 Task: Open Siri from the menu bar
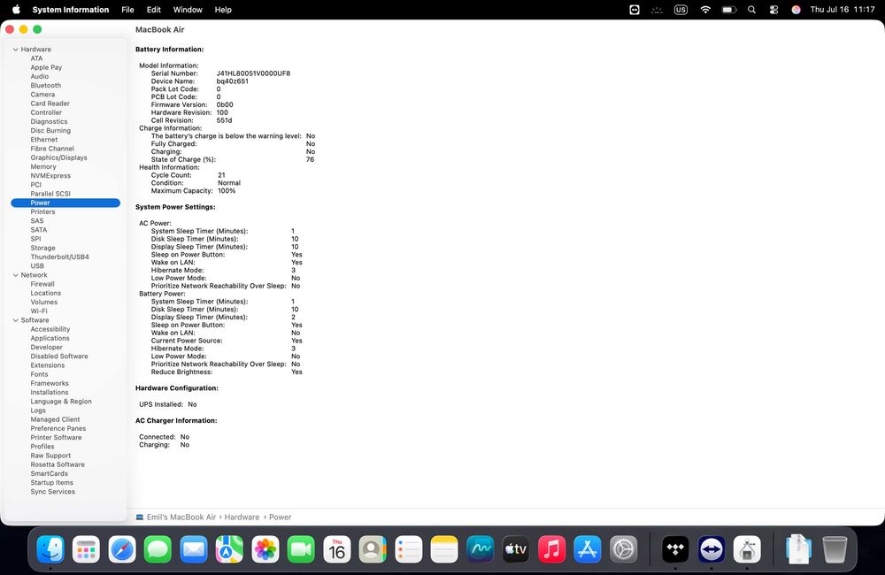tap(796, 10)
